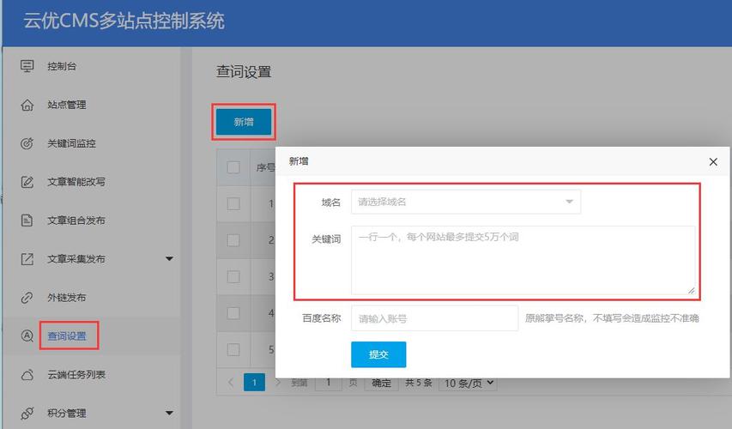
Task: Click the textarea resize handle corner
Action: pos(691,290)
